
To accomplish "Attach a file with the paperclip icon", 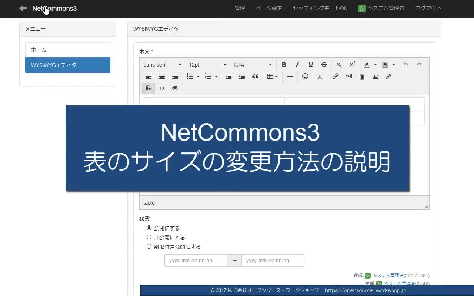I will click(389, 76).
